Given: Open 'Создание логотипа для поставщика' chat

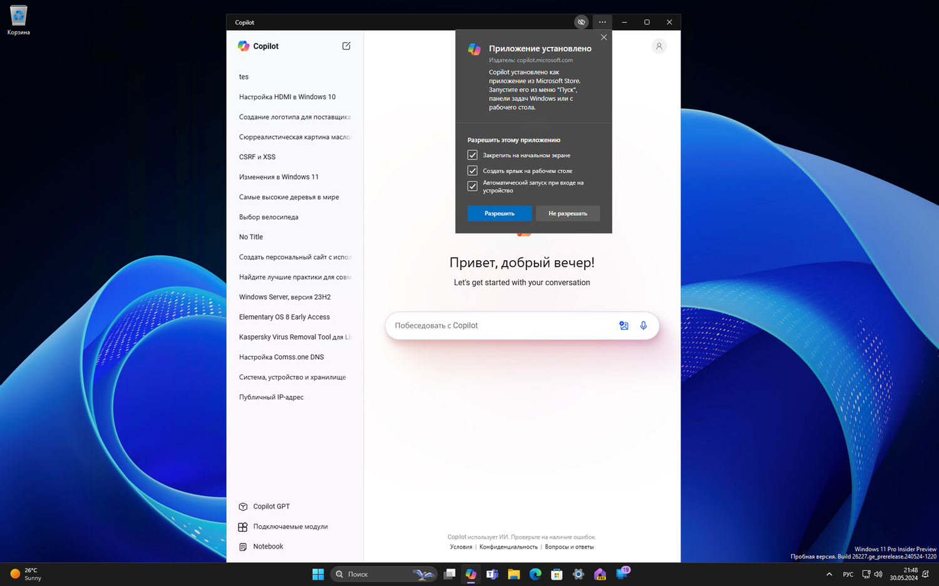Looking at the screenshot, I should point(295,117).
